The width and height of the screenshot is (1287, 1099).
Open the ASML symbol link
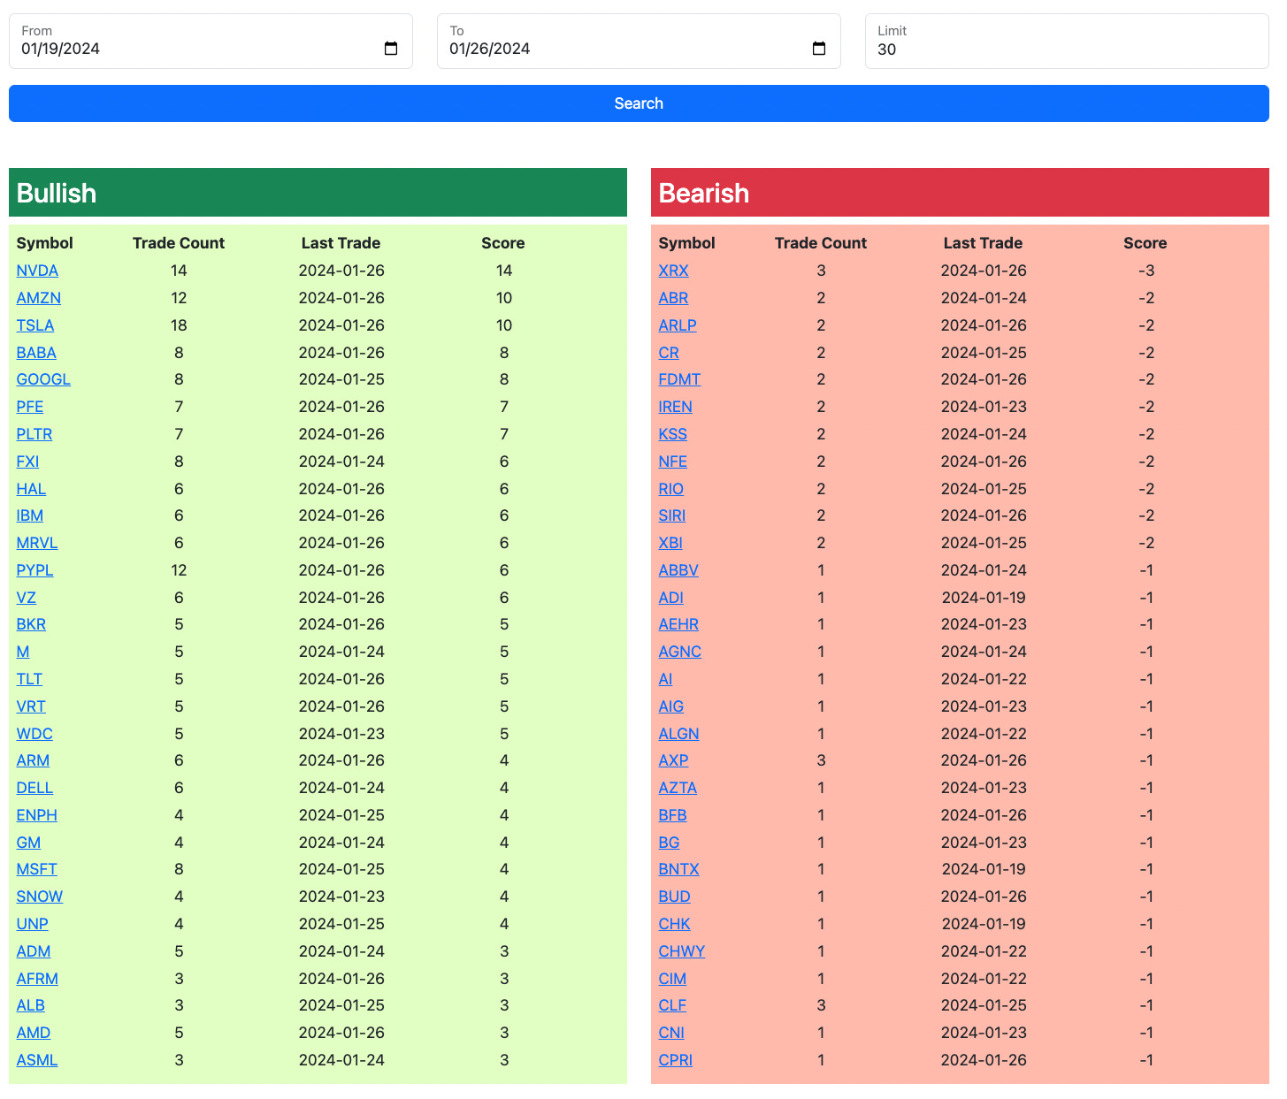click(37, 1060)
